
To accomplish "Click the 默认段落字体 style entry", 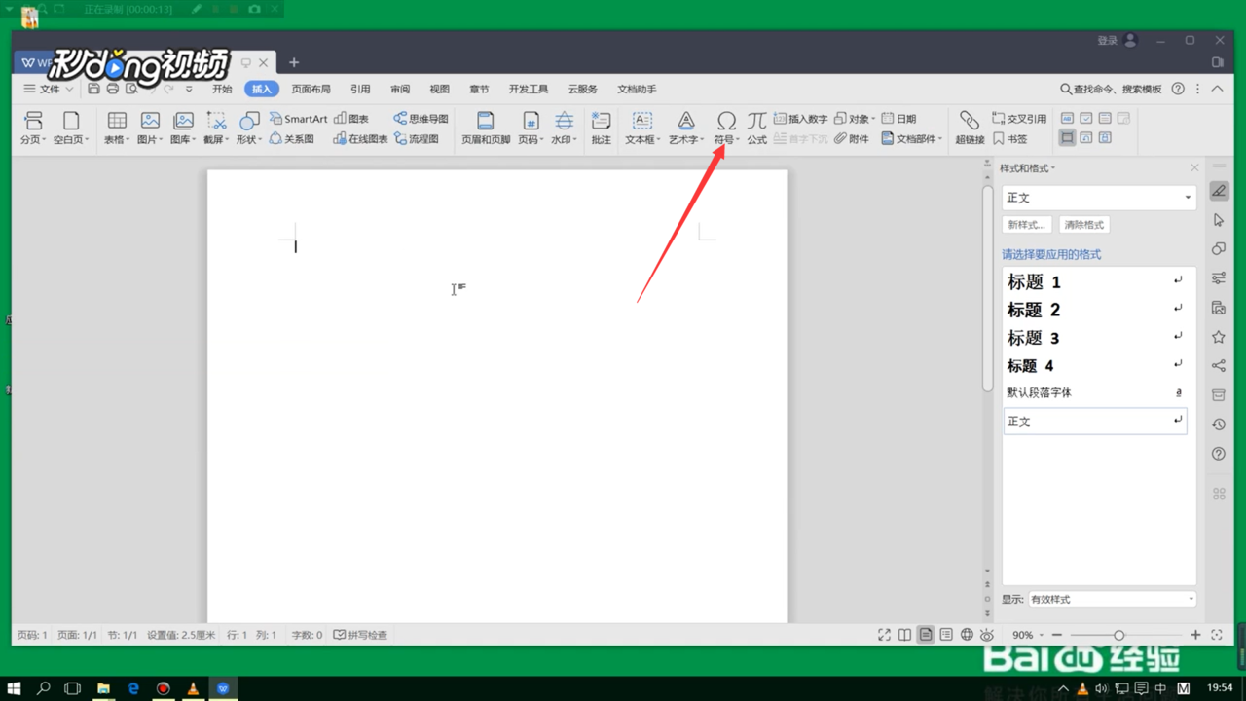I will click(x=1094, y=393).
